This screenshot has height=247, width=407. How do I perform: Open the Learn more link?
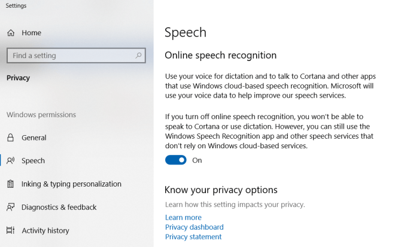coord(183,218)
